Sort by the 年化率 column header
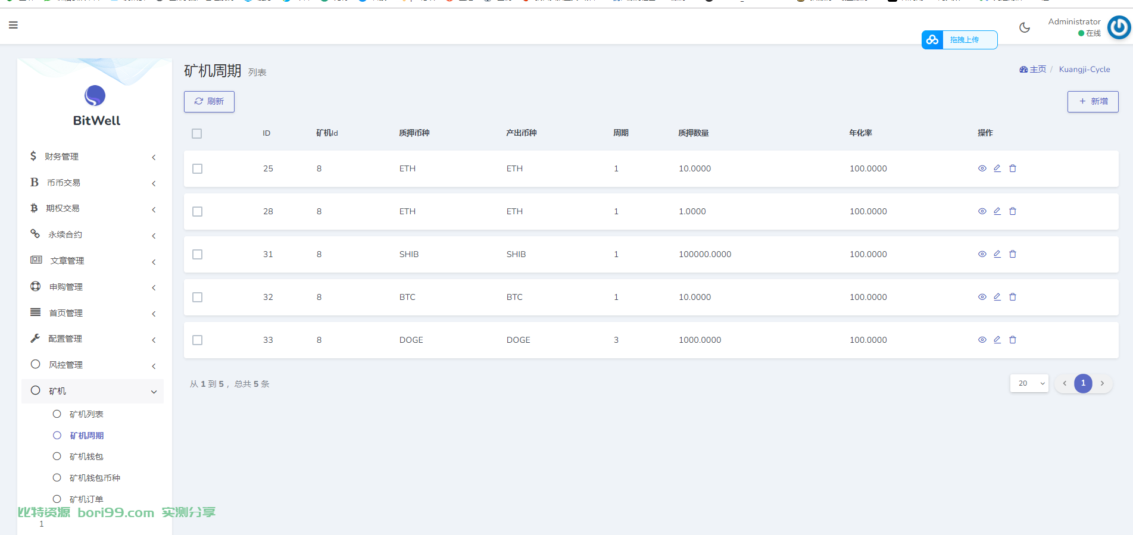The height and width of the screenshot is (535, 1133). 860,133
